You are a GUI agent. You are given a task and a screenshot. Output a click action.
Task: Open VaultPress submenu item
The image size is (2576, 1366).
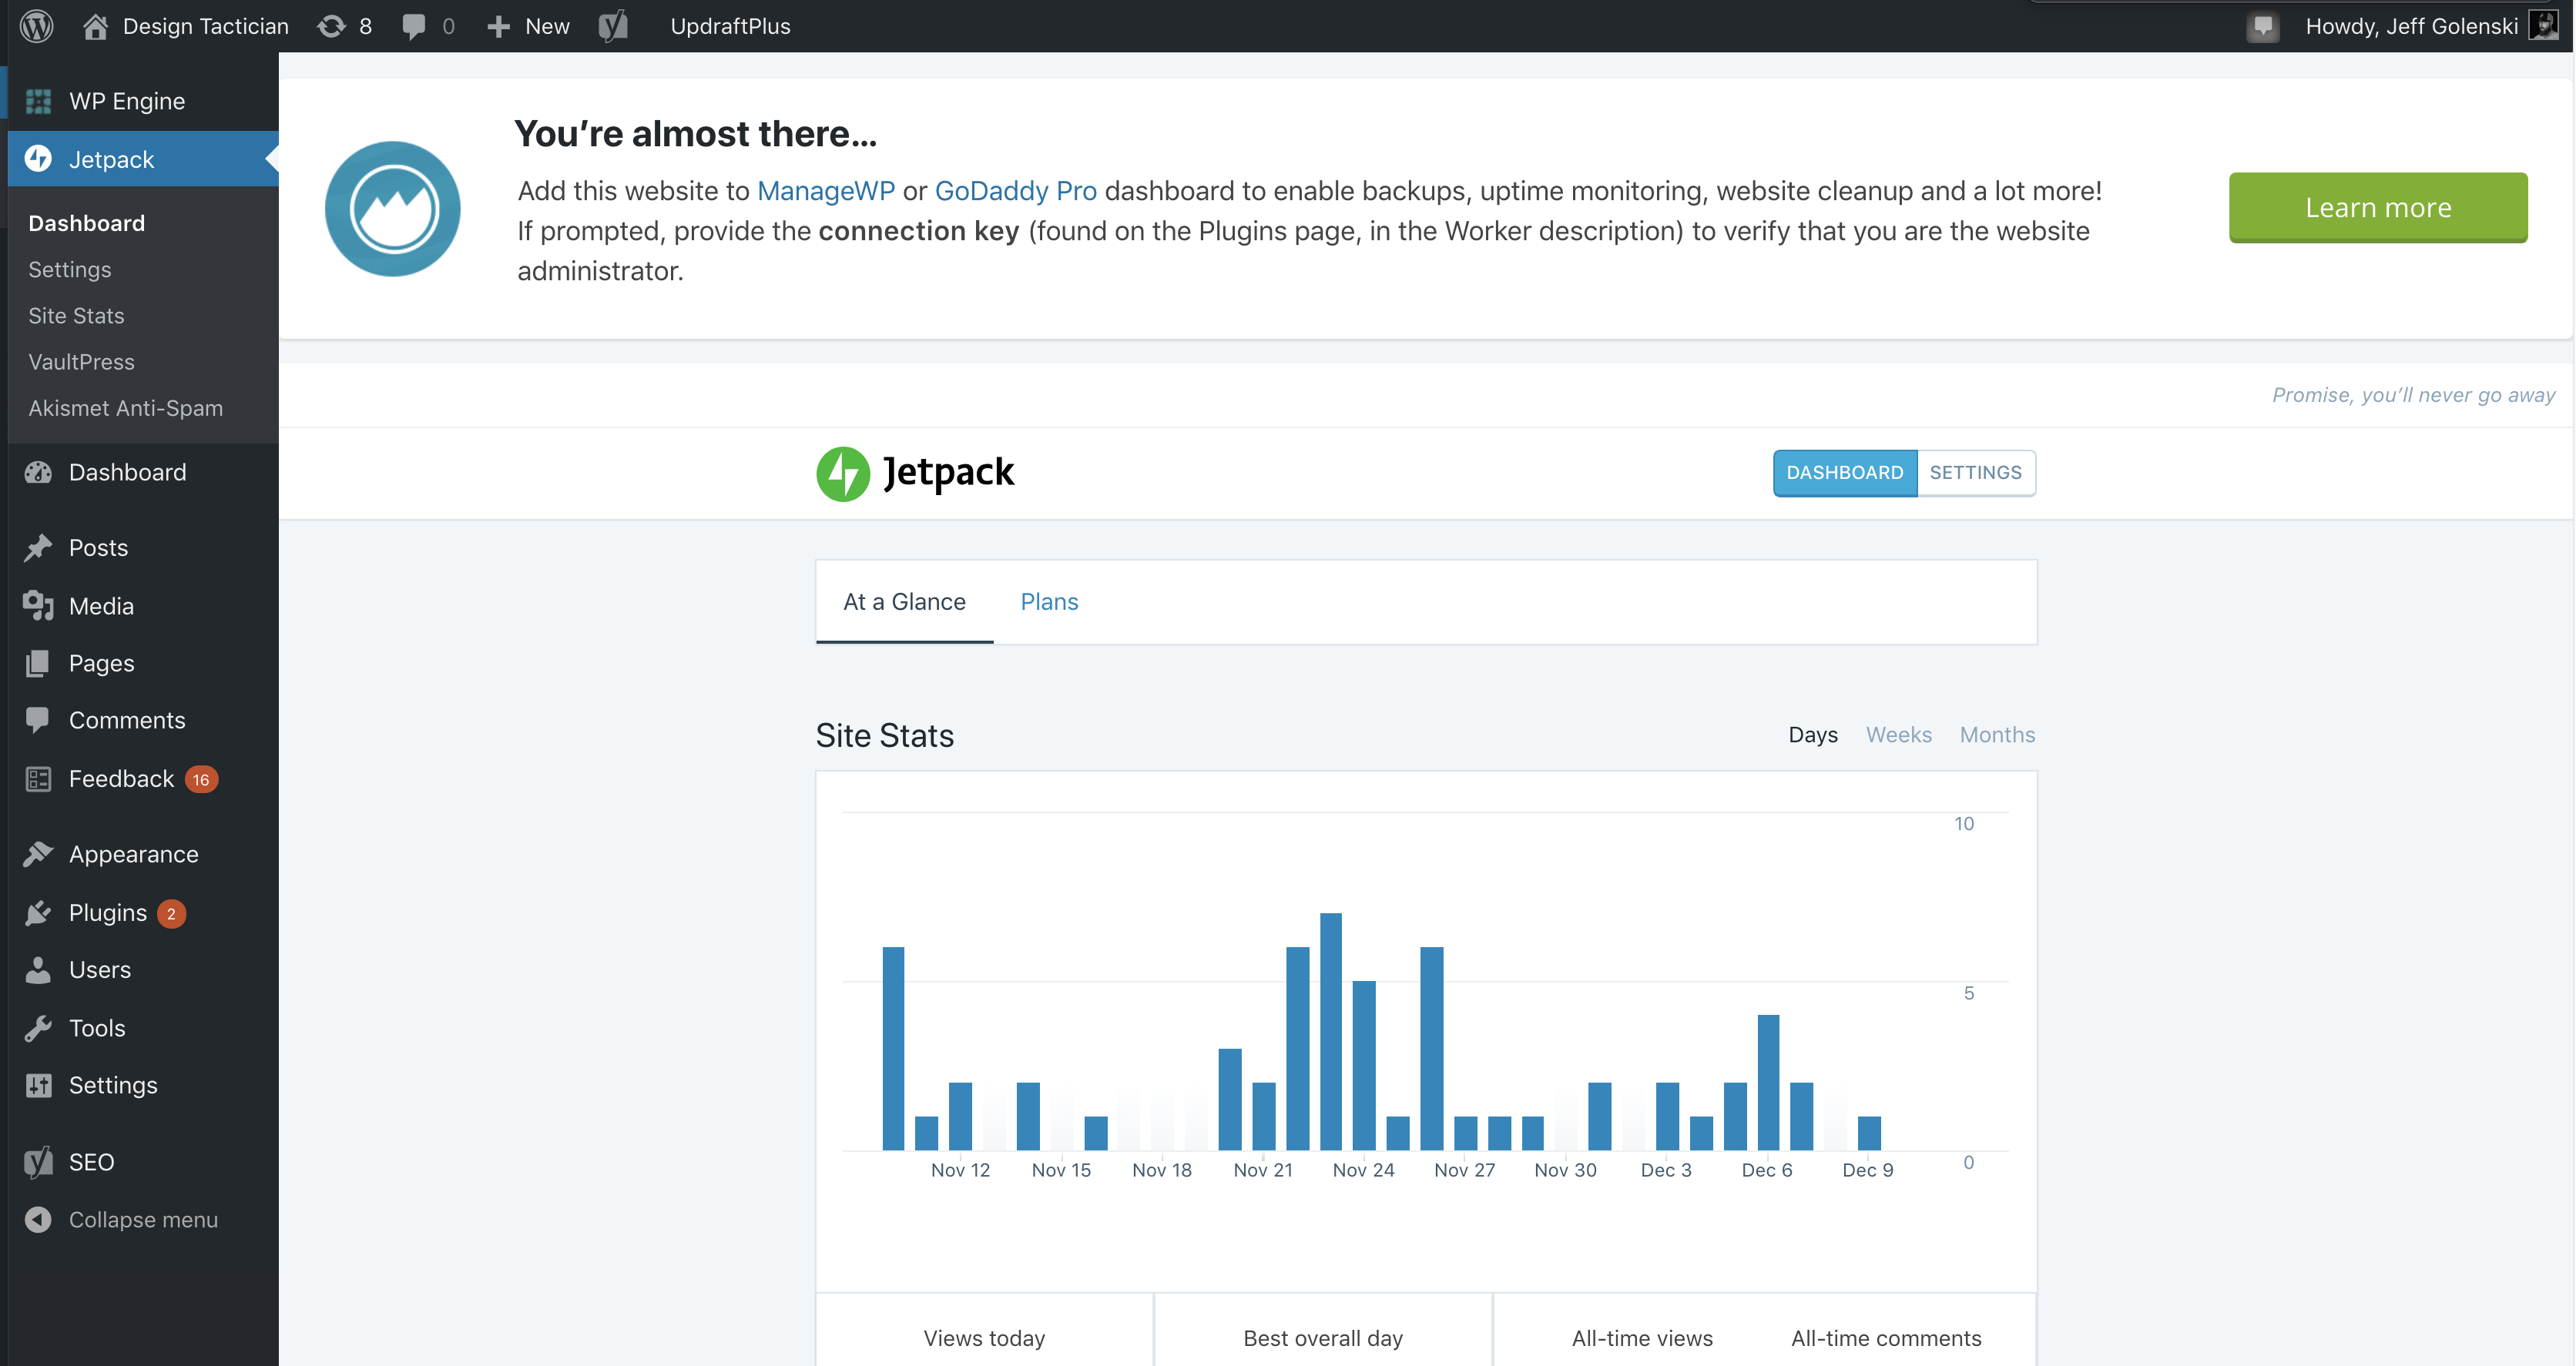pos(81,362)
